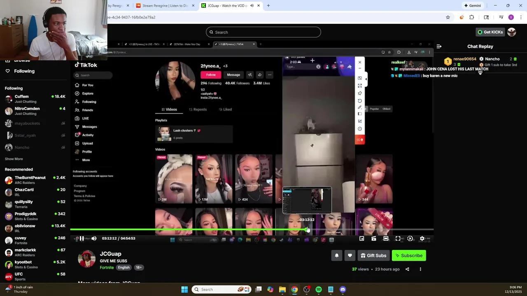
Task: Open Discord from the taskbar
Action: coord(343,289)
